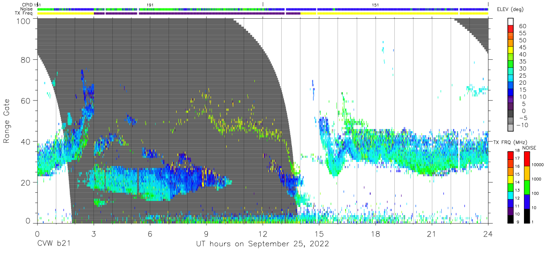This screenshot has width=549, height=253.
Task: Click the '50' label on ELEV colorbar
Action: (x=522, y=41)
